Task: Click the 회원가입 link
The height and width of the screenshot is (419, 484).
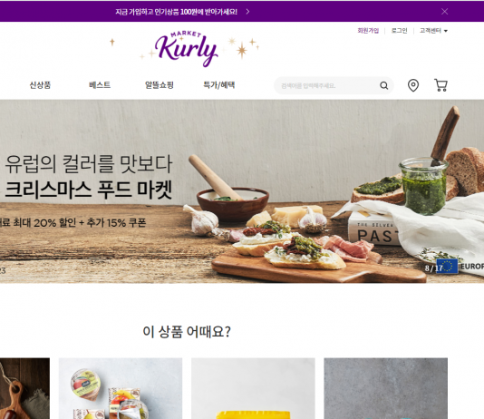Action: click(368, 31)
